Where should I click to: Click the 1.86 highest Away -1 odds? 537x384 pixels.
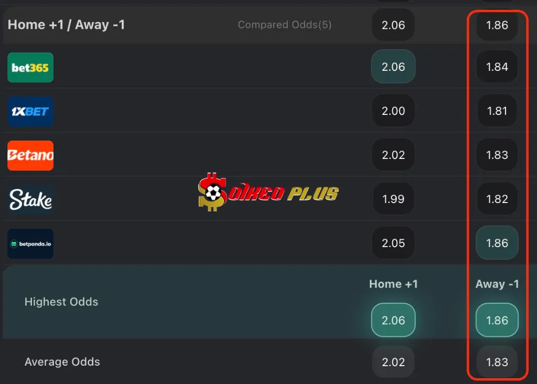(x=497, y=320)
